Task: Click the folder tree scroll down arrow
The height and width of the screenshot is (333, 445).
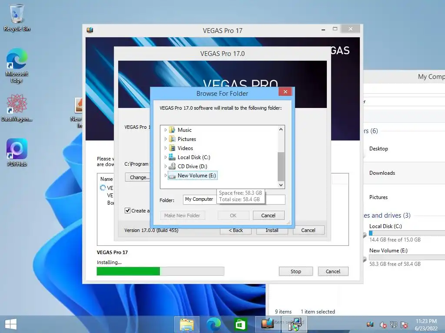Action: (281, 185)
